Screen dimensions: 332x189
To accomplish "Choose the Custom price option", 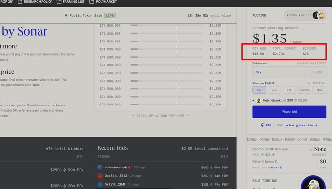I will [x=304, y=90].
